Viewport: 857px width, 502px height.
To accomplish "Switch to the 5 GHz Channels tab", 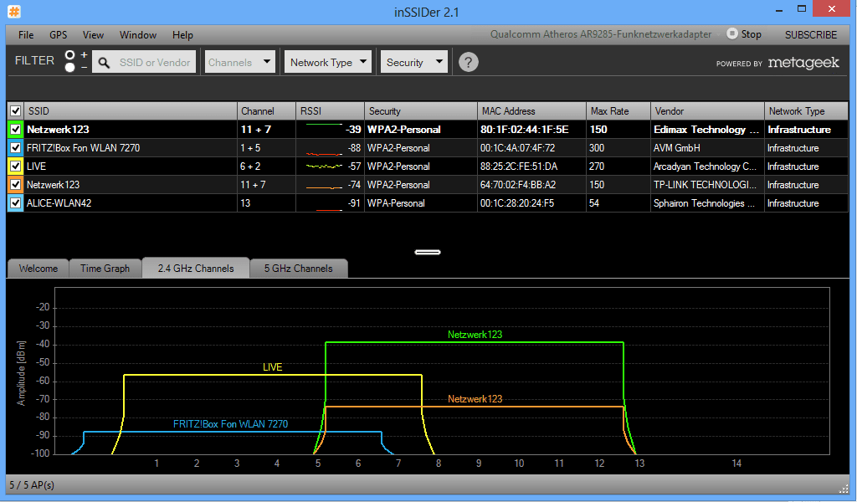I will tap(299, 269).
